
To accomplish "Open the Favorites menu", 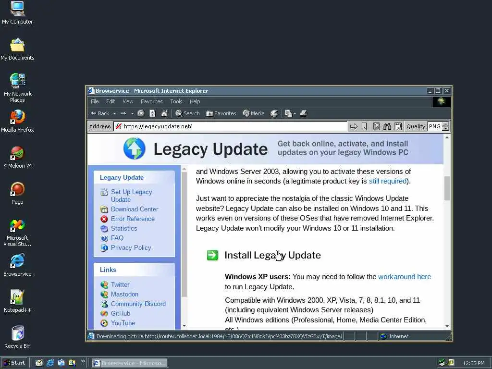I will (x=151, y=101).
